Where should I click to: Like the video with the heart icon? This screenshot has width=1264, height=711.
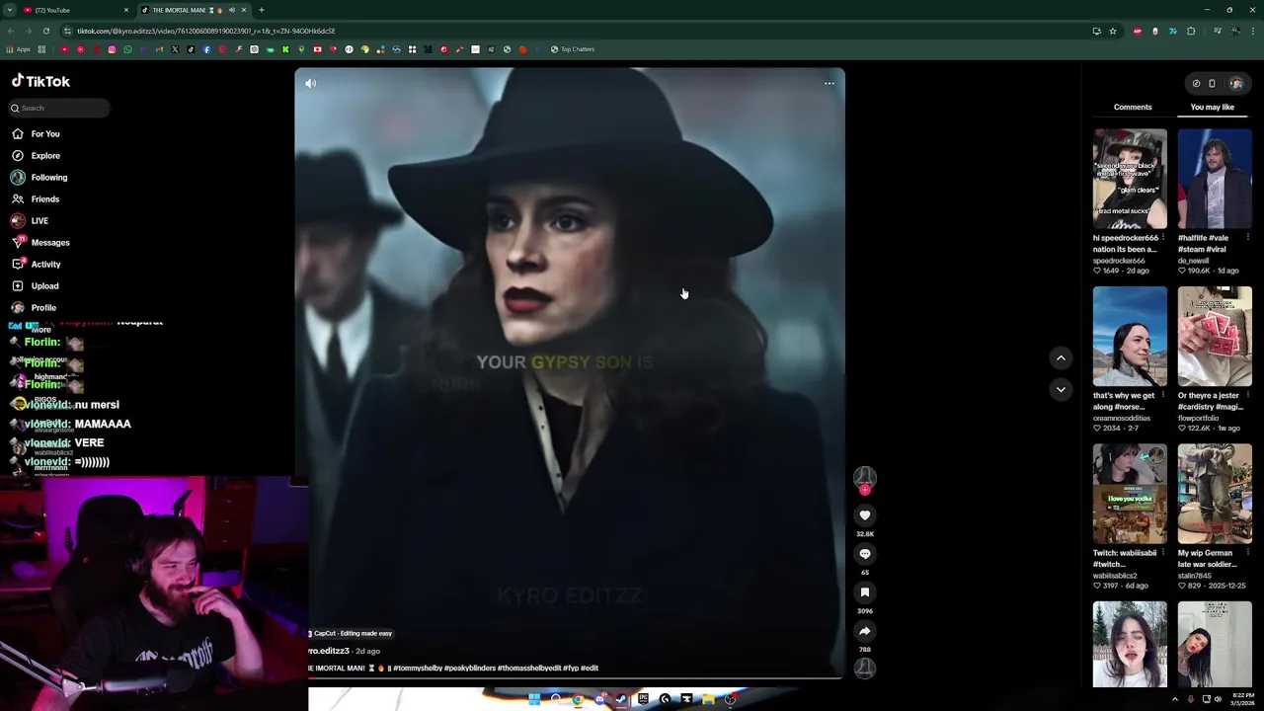click(864, 515)
